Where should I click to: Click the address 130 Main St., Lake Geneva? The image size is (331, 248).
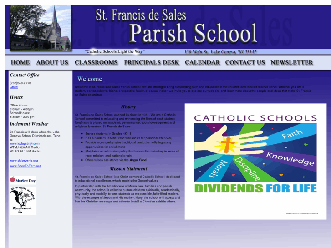pos(220,52)
